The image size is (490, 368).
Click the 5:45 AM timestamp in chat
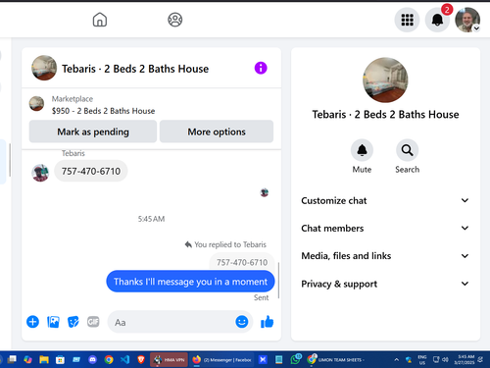[x=151, y=219]
